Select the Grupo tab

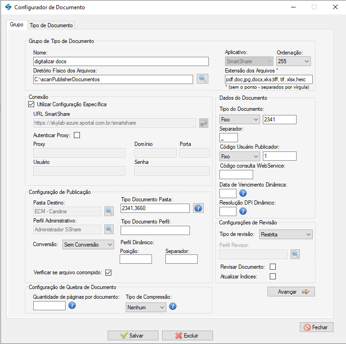coord(17,24)
